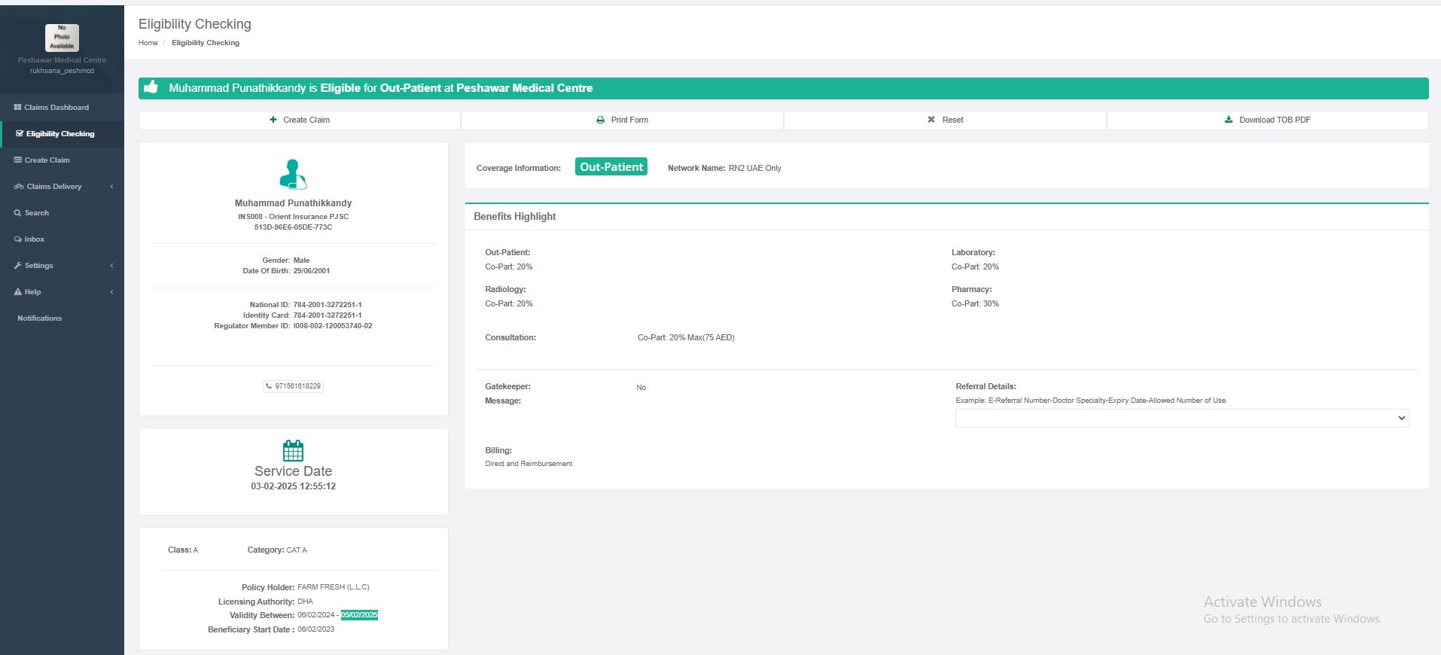
Task: Expand the Settings submenu chevron
Action: (111, 266)
